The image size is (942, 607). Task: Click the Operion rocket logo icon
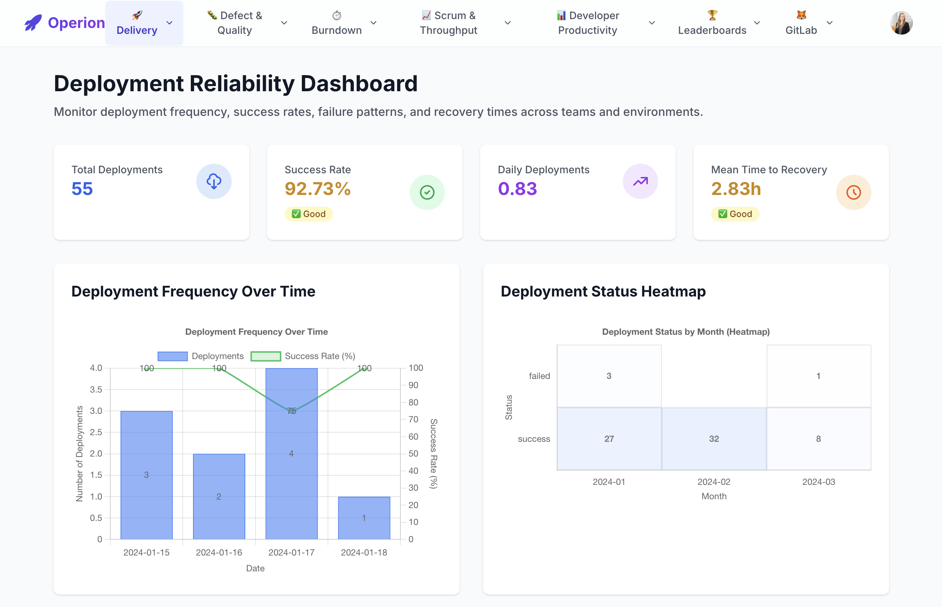click(x=33, y=23)
